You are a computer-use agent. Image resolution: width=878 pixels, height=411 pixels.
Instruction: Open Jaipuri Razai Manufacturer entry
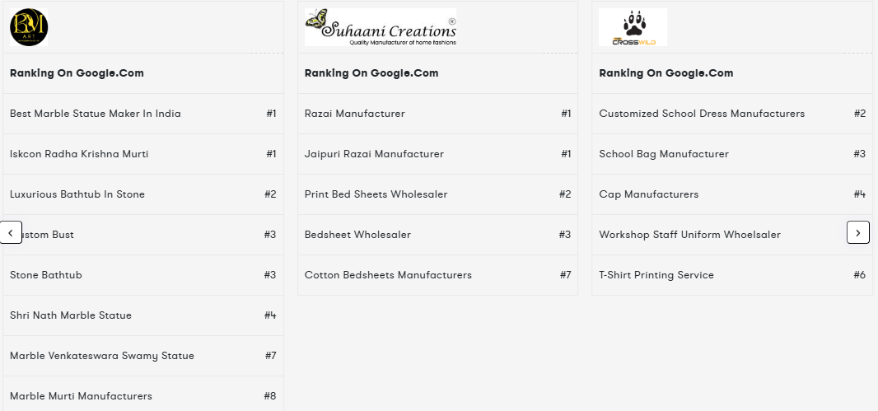(x=374, y=154)
